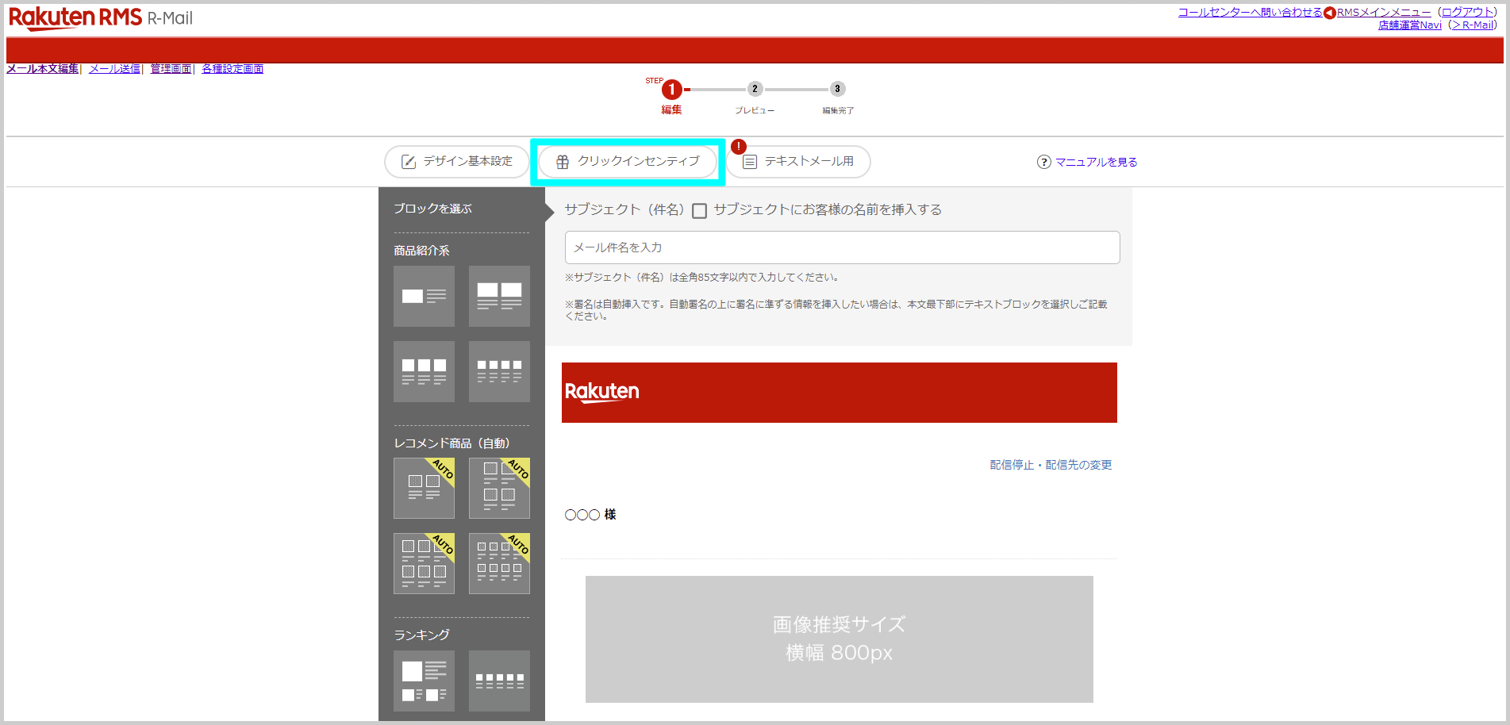Image resolution: width=1510 pixels, height=725 pixels.
Task: Click the Rakuten RMS R-Mail logo
Action: tap(101, 18)
